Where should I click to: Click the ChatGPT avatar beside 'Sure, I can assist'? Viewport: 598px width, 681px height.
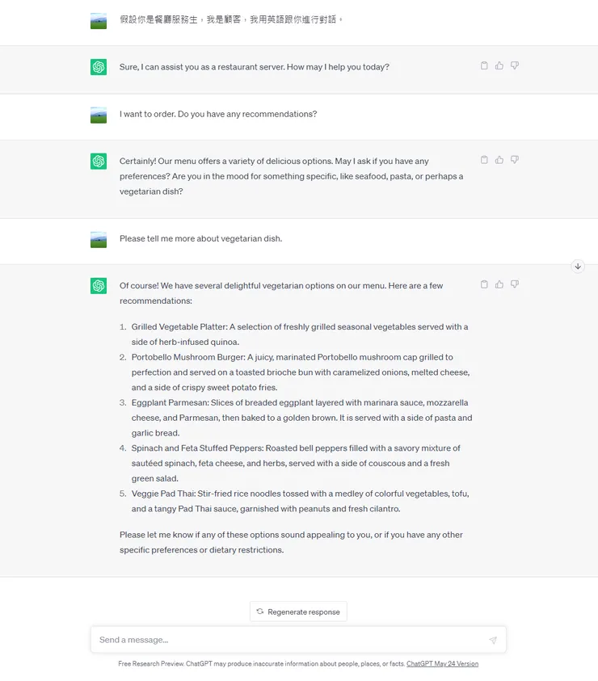pos(99,67)
